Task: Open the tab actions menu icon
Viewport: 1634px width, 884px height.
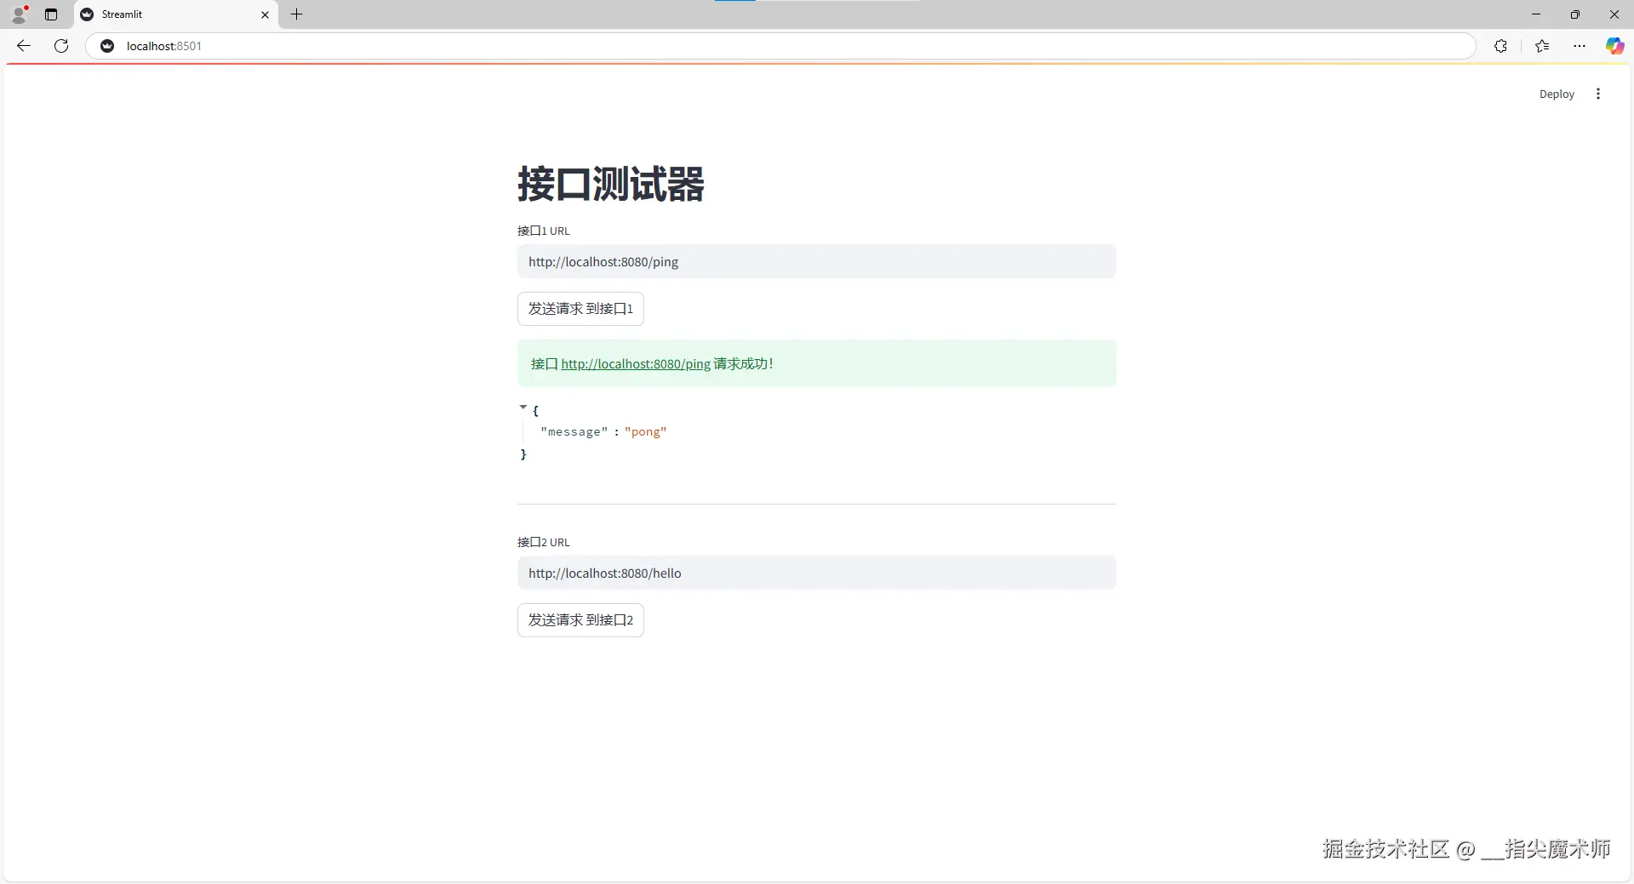Action: (x=51, y=14)
